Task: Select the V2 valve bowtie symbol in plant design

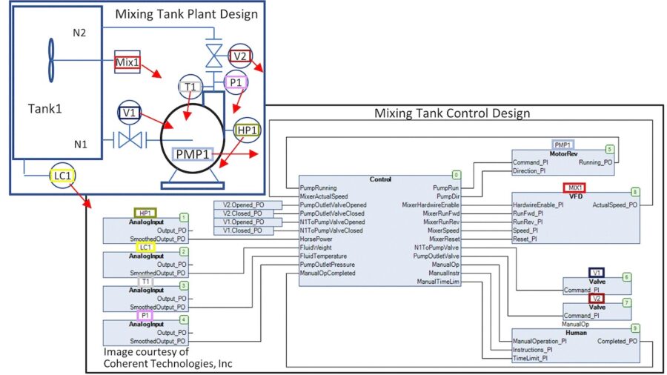Action: pyautogui.click(x=213, y=56)
